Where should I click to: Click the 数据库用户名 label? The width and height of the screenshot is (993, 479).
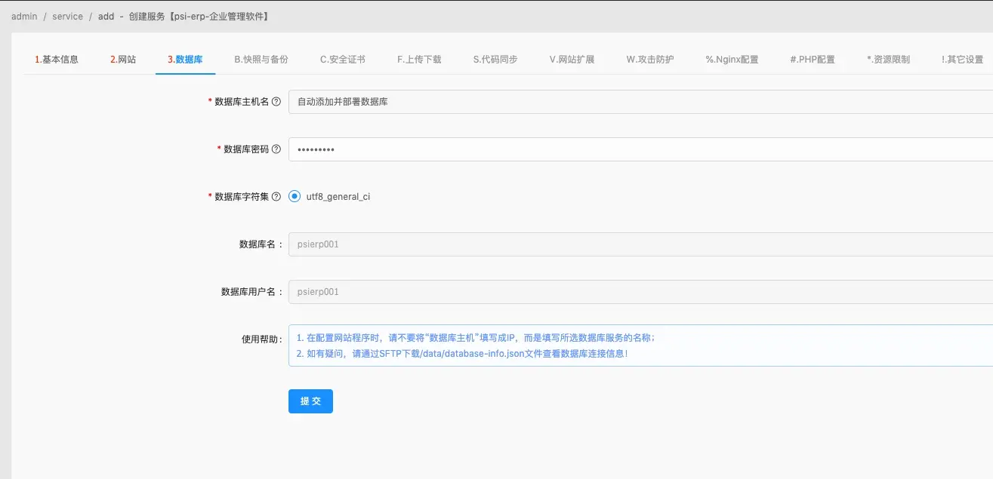(251, 292)
